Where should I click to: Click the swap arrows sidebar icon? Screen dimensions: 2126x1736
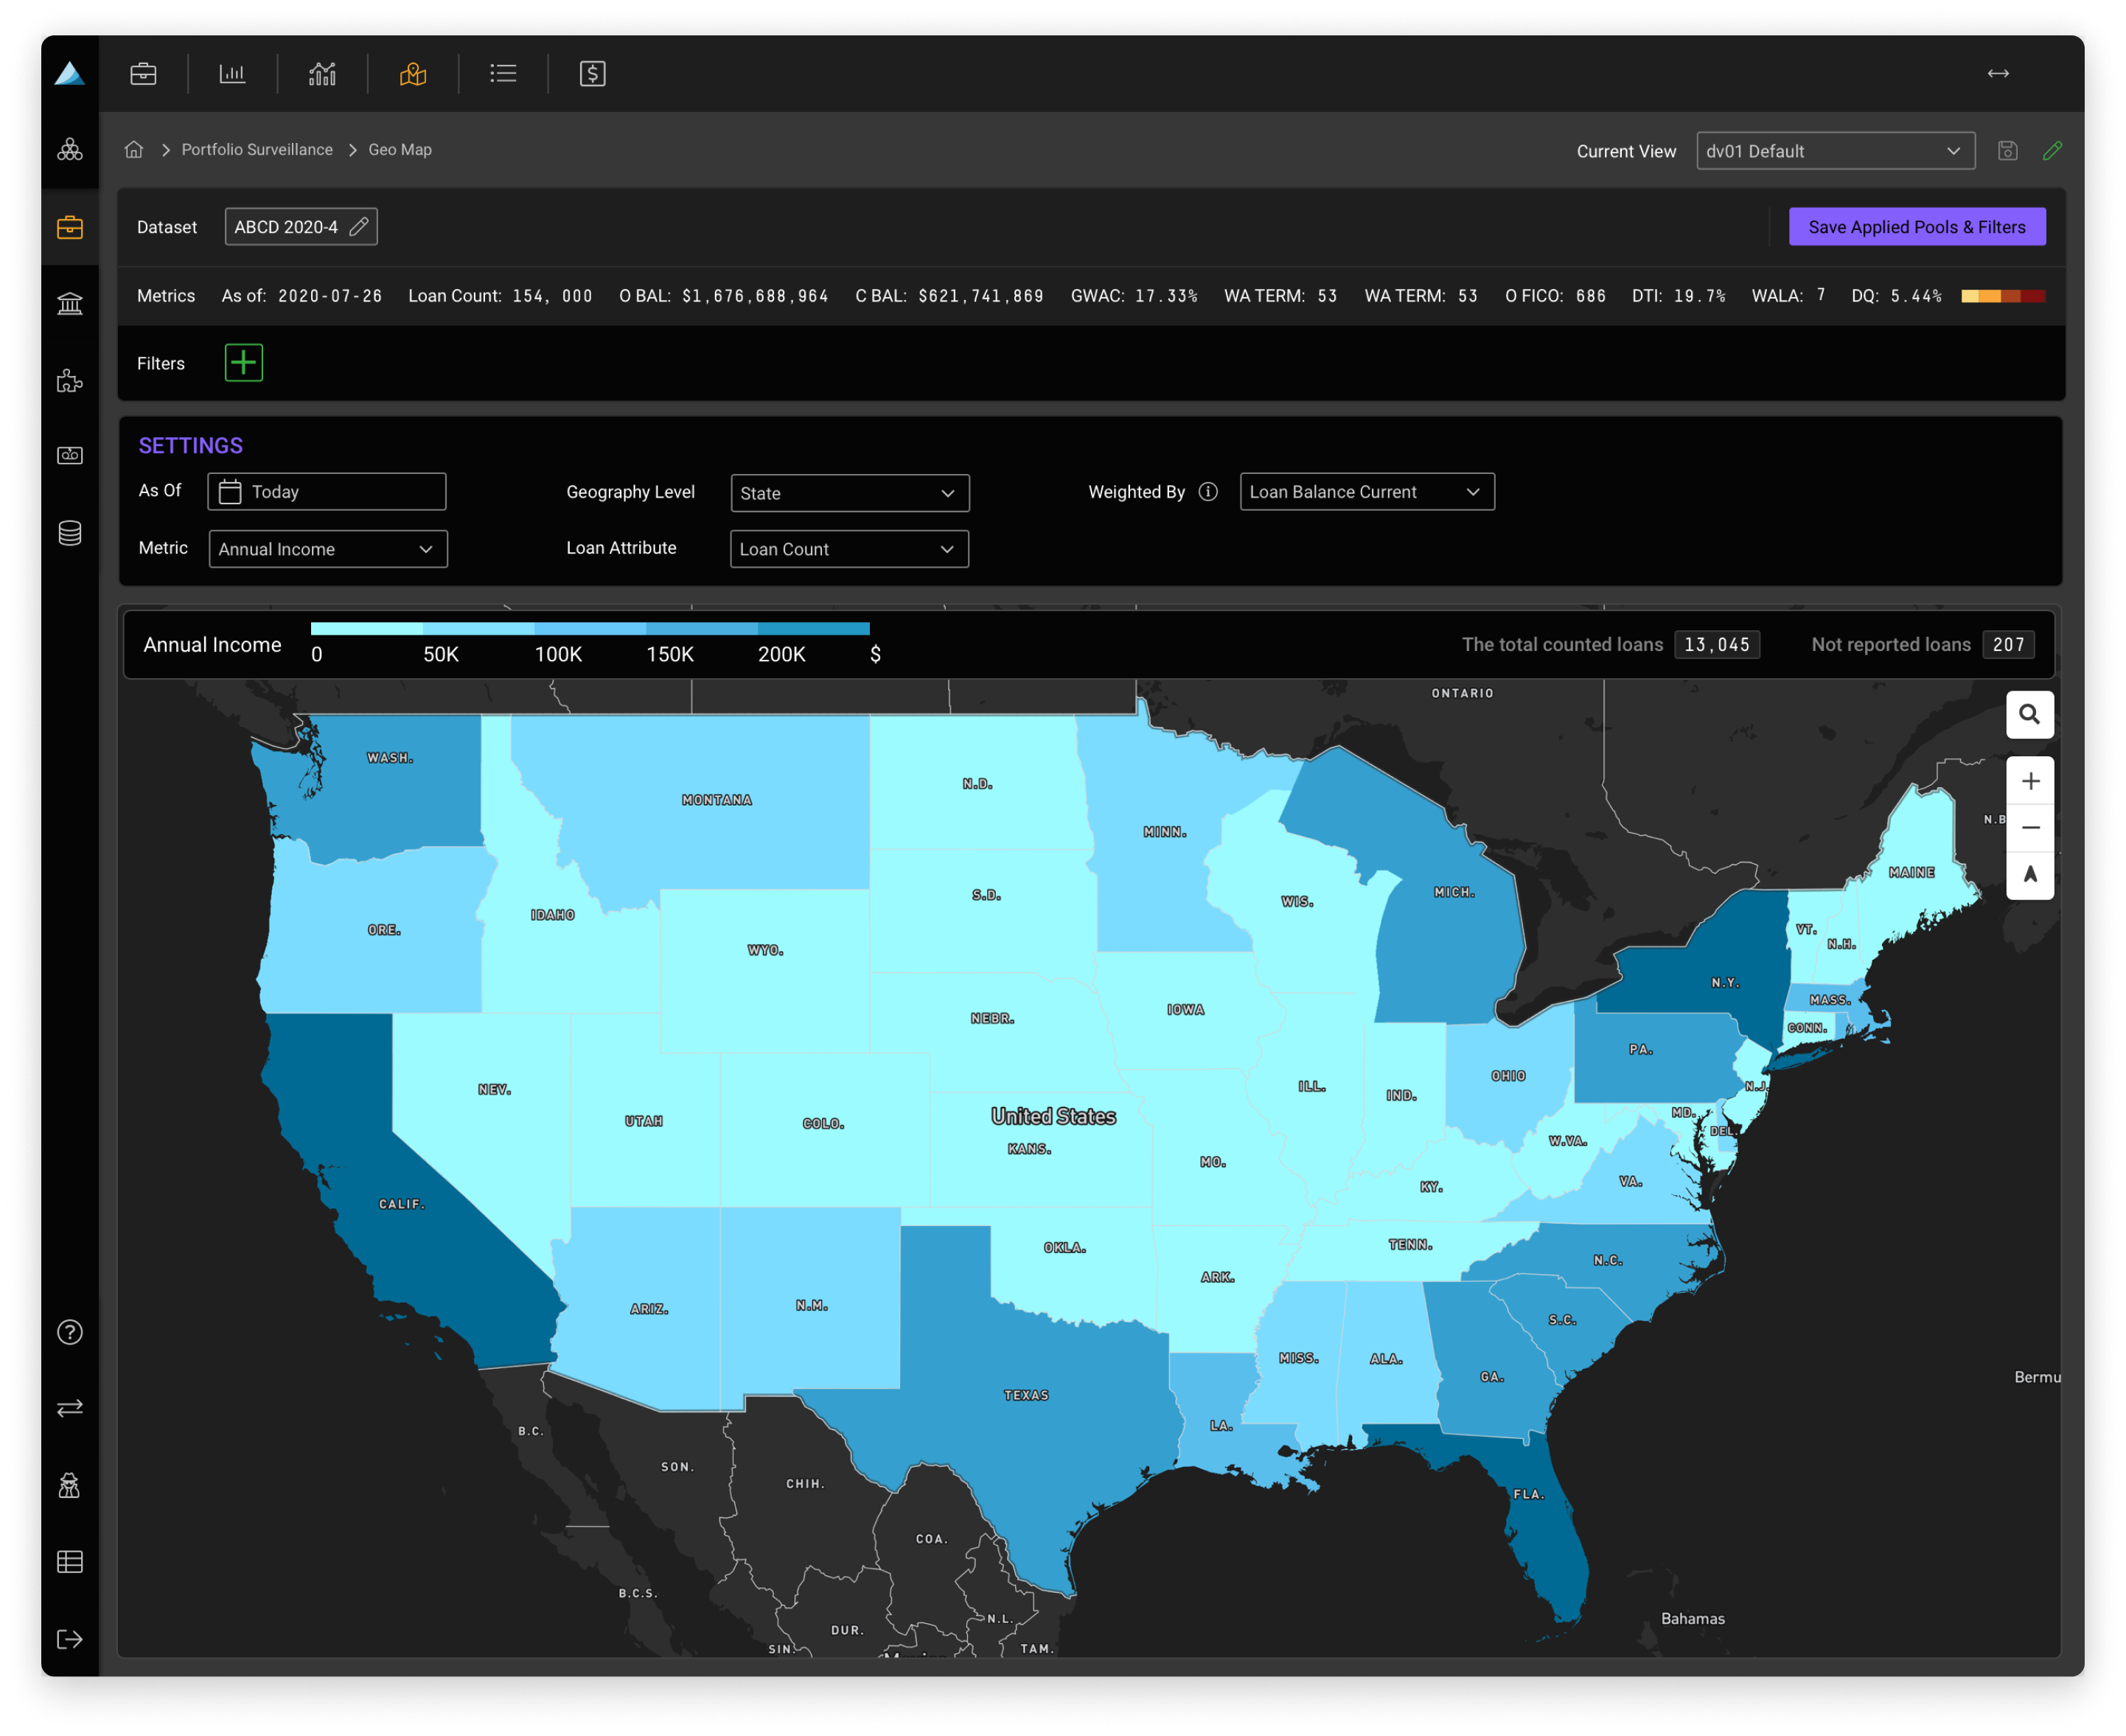70,1408
